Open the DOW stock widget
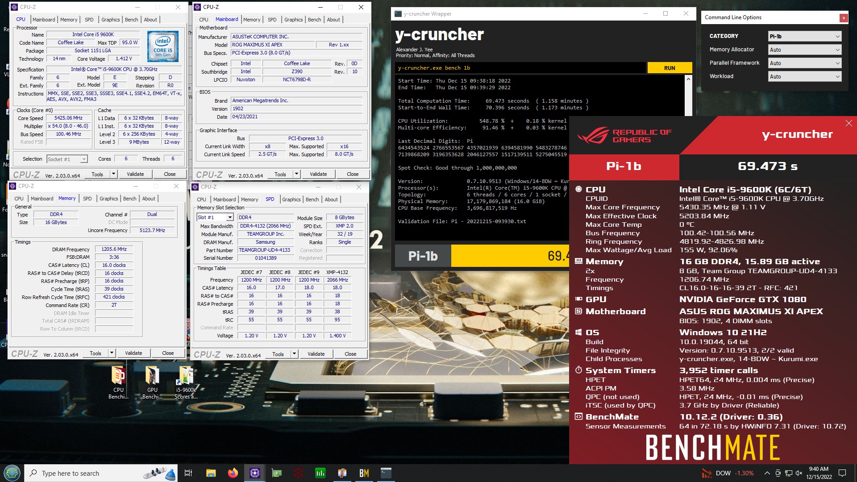This screenshot has width=857, height=482. (x=728, y=473)
